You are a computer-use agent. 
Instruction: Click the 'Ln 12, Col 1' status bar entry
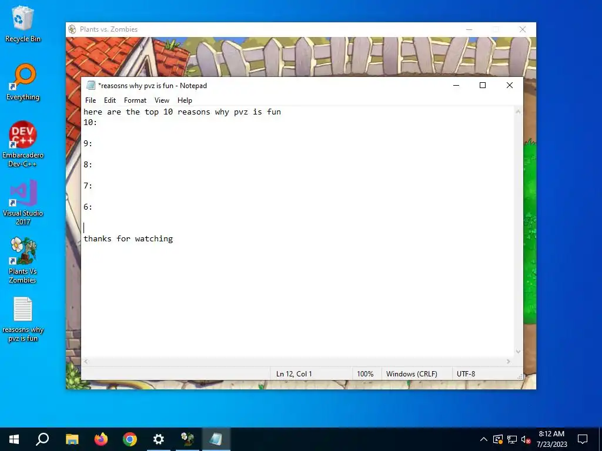pos(294,374)
